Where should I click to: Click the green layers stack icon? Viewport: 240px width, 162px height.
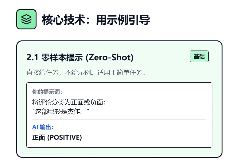tap(26, 19)
